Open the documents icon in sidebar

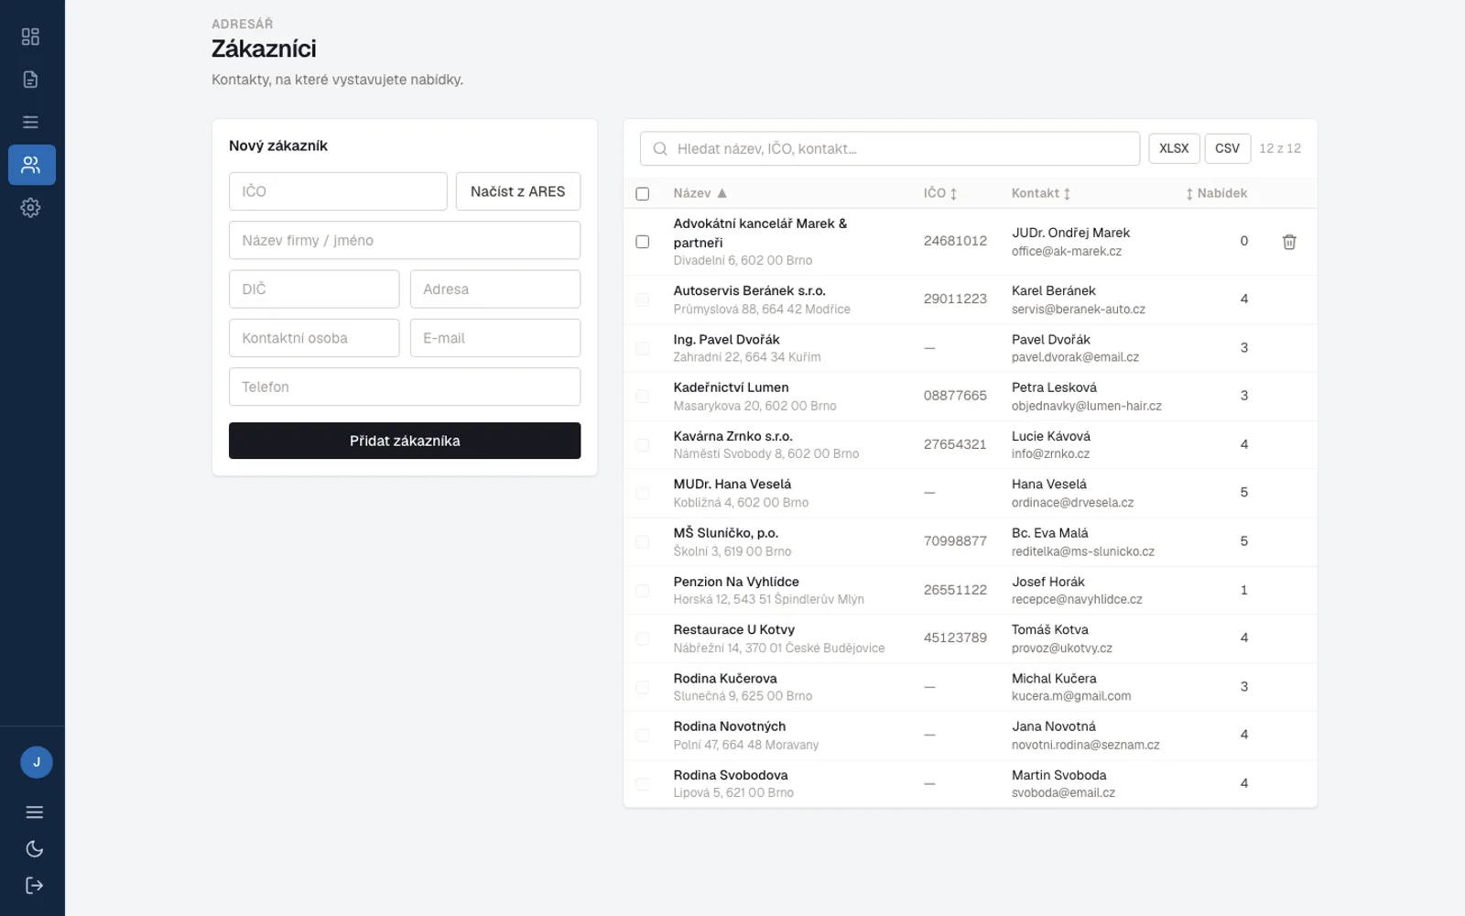pyautogui.click(x=30, y=80)
